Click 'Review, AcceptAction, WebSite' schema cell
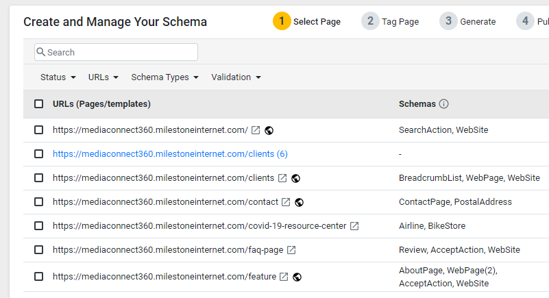The width and height of the screenshot is (549, 298). 459,250
